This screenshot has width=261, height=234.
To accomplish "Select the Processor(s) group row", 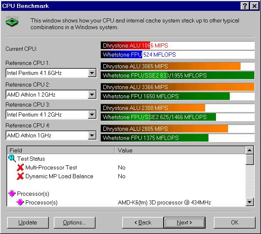I will 126,194.
